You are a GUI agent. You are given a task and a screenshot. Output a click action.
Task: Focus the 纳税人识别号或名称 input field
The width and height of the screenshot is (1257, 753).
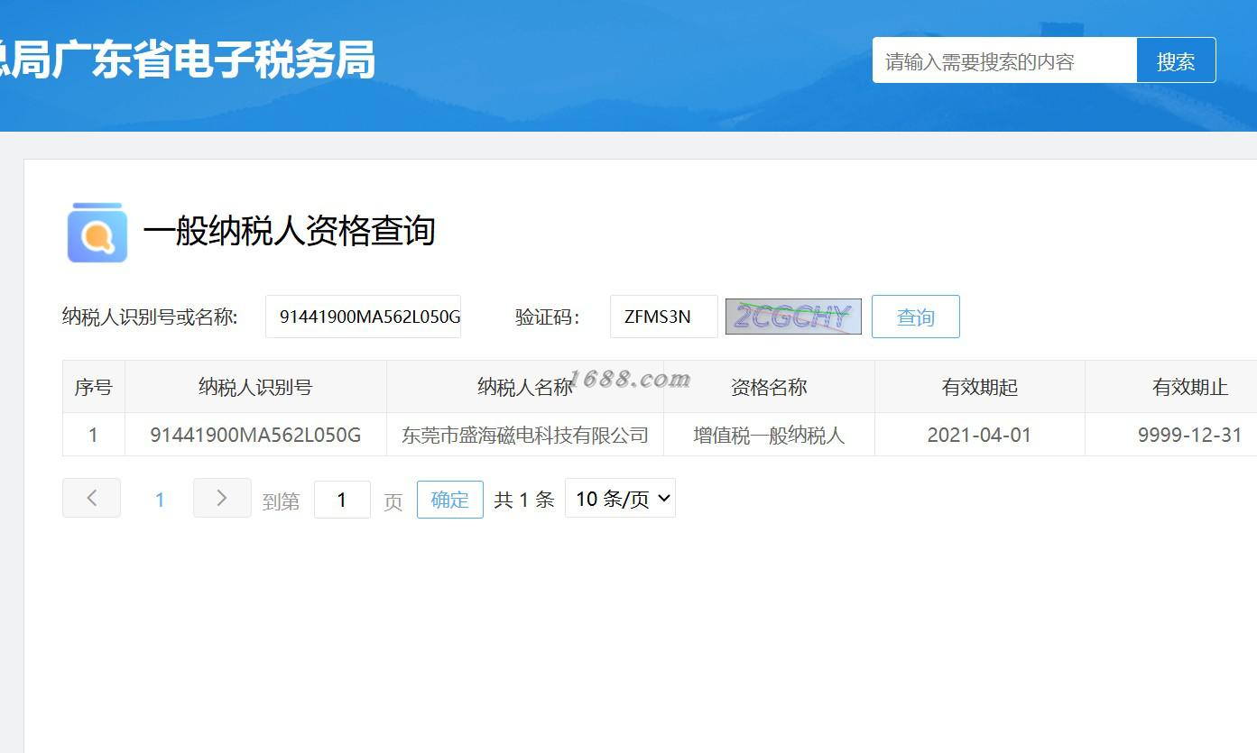click(x=363, y=317)
